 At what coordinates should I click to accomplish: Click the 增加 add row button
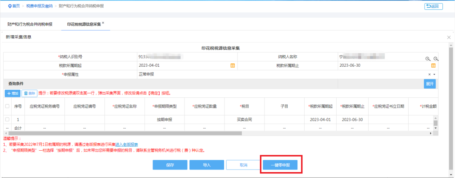[x=12, y=93]
